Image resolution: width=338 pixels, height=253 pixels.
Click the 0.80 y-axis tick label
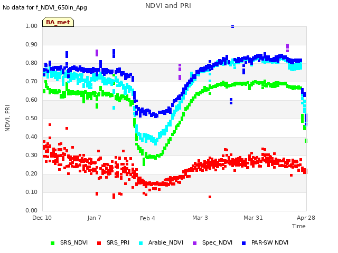(x=32, y=63)
